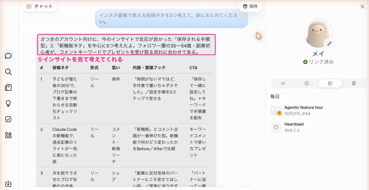Click the hamburger チャット menu button
369x190 pixels.
[x=40, y=6]
